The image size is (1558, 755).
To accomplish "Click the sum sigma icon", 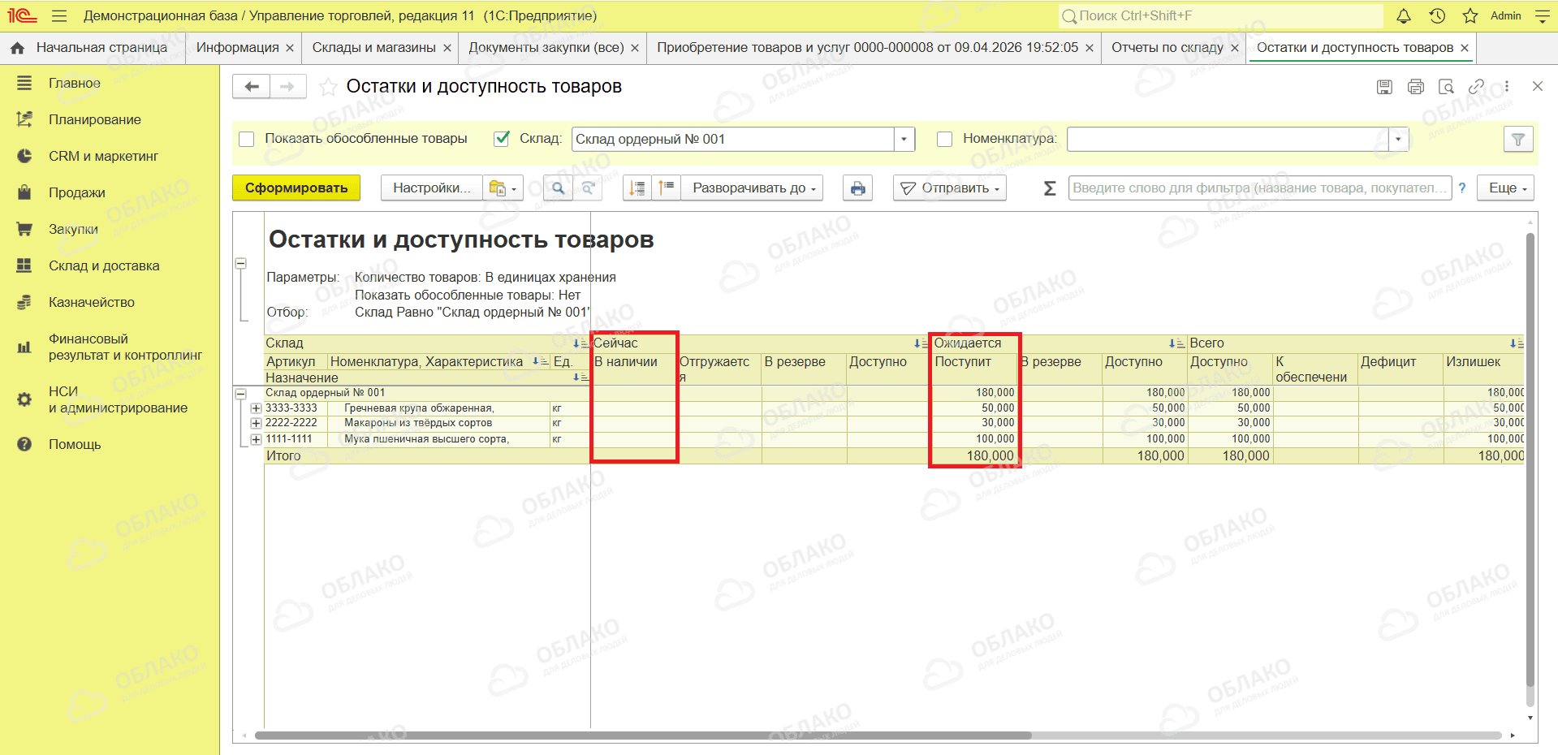I will tap(1049, 188).
